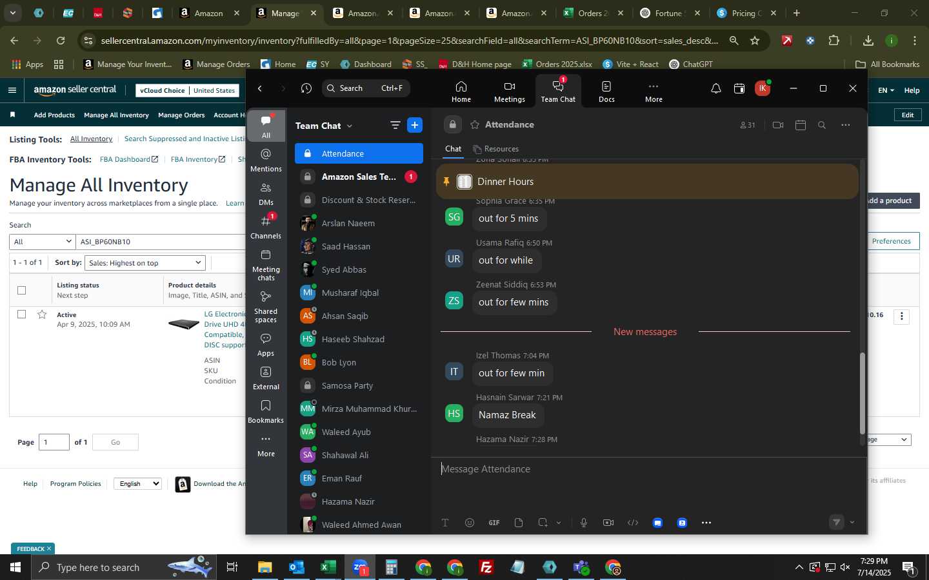The height and width of the screenshot is (580, 929).
Task: Open Zoom notifications bell
Action: [715, 88]
